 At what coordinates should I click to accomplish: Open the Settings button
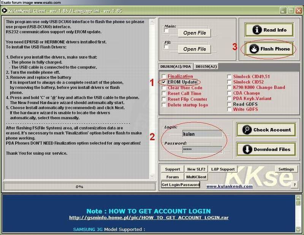[x=286, y=169]
